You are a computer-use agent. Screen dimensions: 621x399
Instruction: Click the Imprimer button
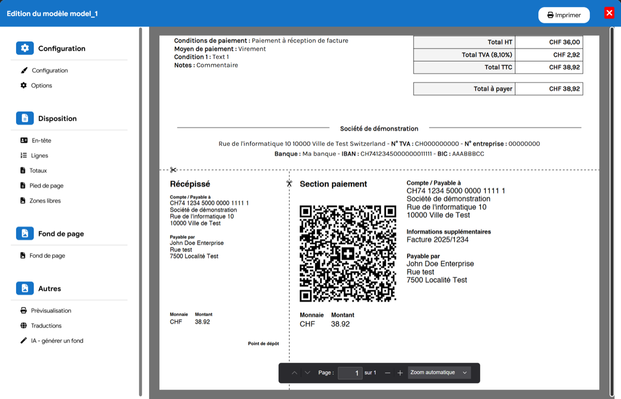pos(564,15)
